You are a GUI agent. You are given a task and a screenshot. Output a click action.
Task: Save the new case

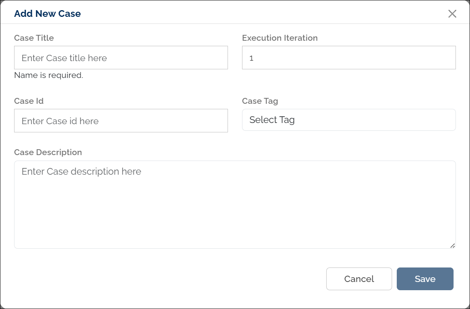click(425, 279)
